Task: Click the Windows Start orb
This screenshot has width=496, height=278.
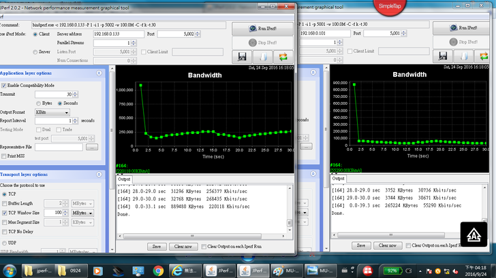Action: 9,271
